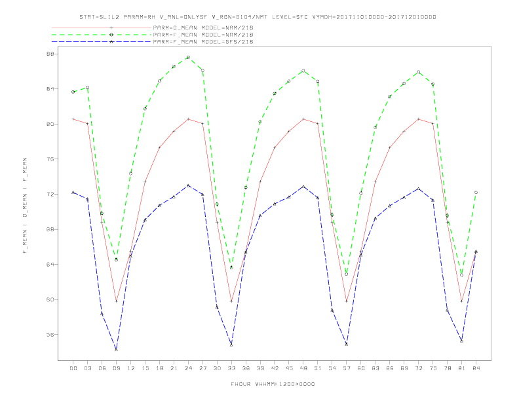Click the y-axis title F_MEAN | O_MEAN | F_MEAN
Viewport: 519px width, 401px height.
25,206
